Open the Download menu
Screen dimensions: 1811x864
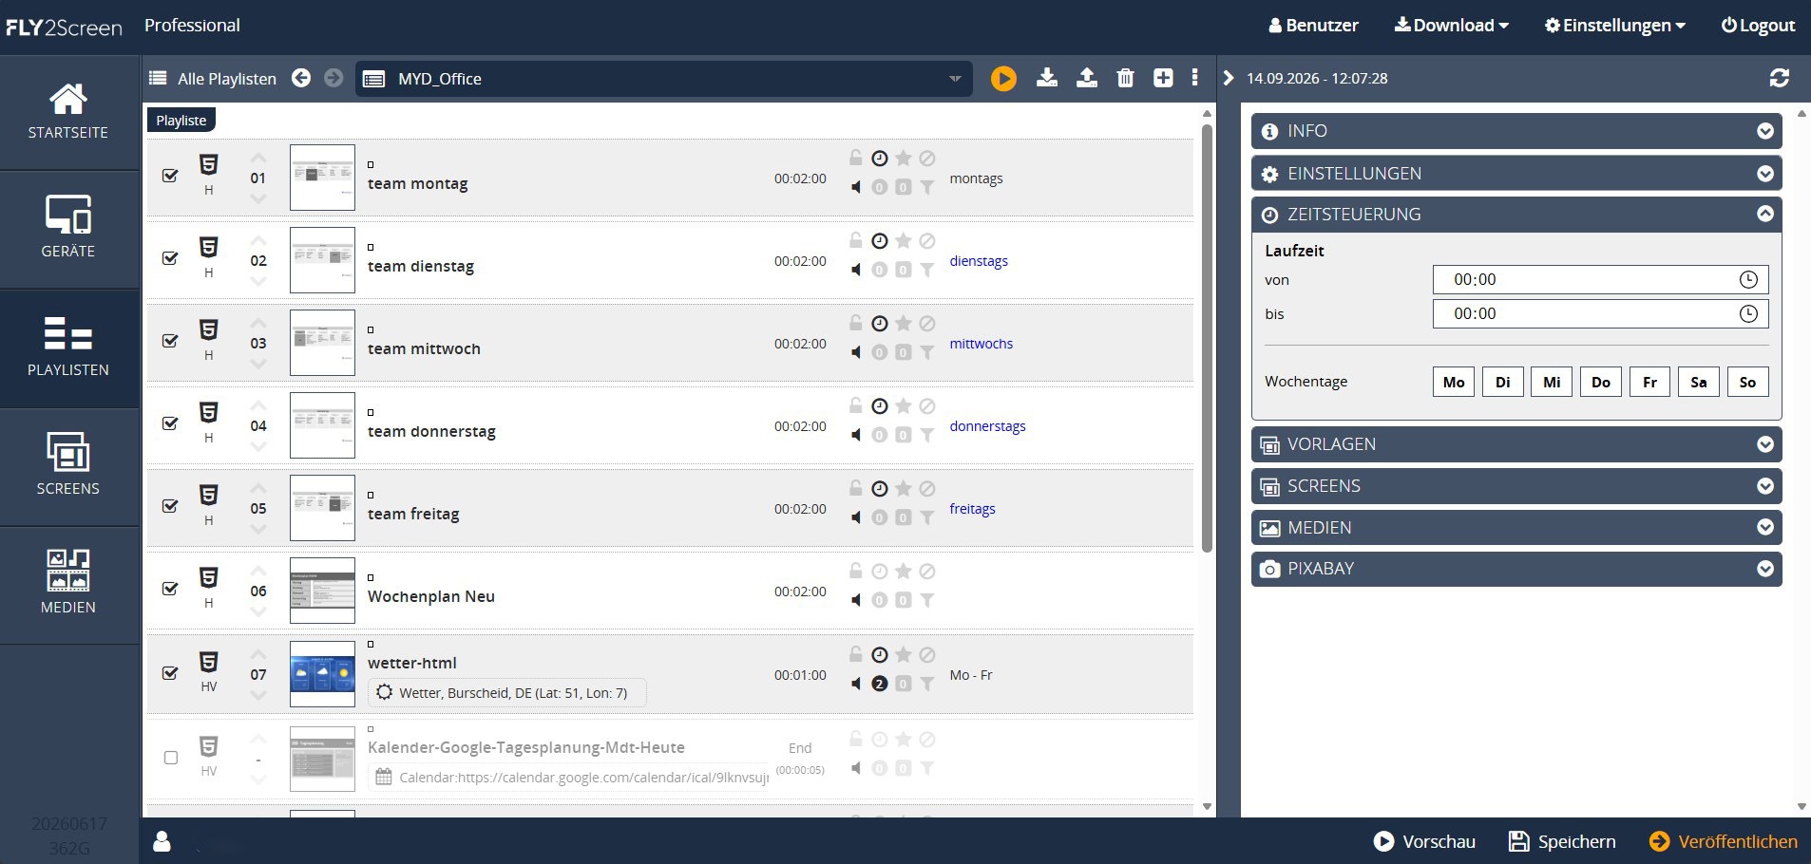tap(1451, 26)
